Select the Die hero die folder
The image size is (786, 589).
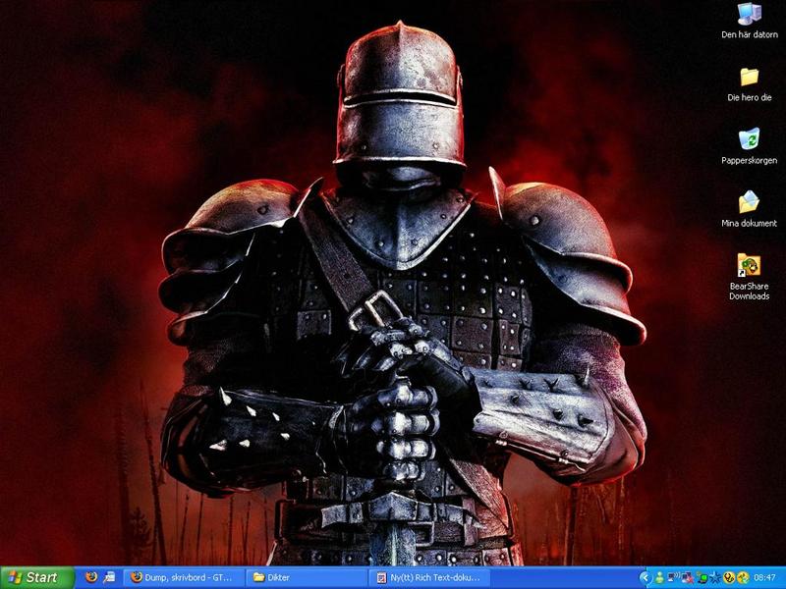(749, 77)
